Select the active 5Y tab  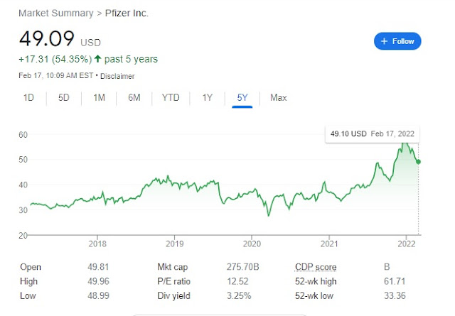coord(242,98)
